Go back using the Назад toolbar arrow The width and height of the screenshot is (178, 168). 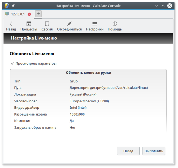click(11, 26)
